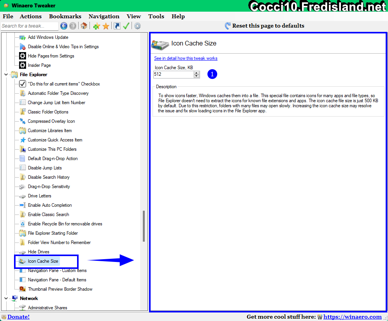Open the View menu

133,16
